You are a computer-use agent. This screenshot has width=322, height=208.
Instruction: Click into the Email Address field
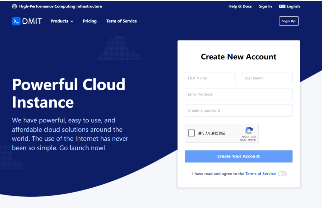pyautogui.click(x=239, y=94)
